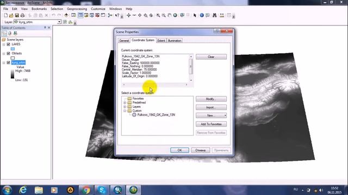Click the coordinate system box horizontal scrollbar
The image size is (348, 195).
(x=155, y=84)
